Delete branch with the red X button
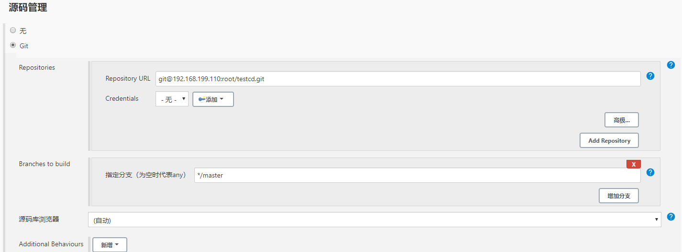The width and height of the screenshot is (682, 252). [633, 164]
